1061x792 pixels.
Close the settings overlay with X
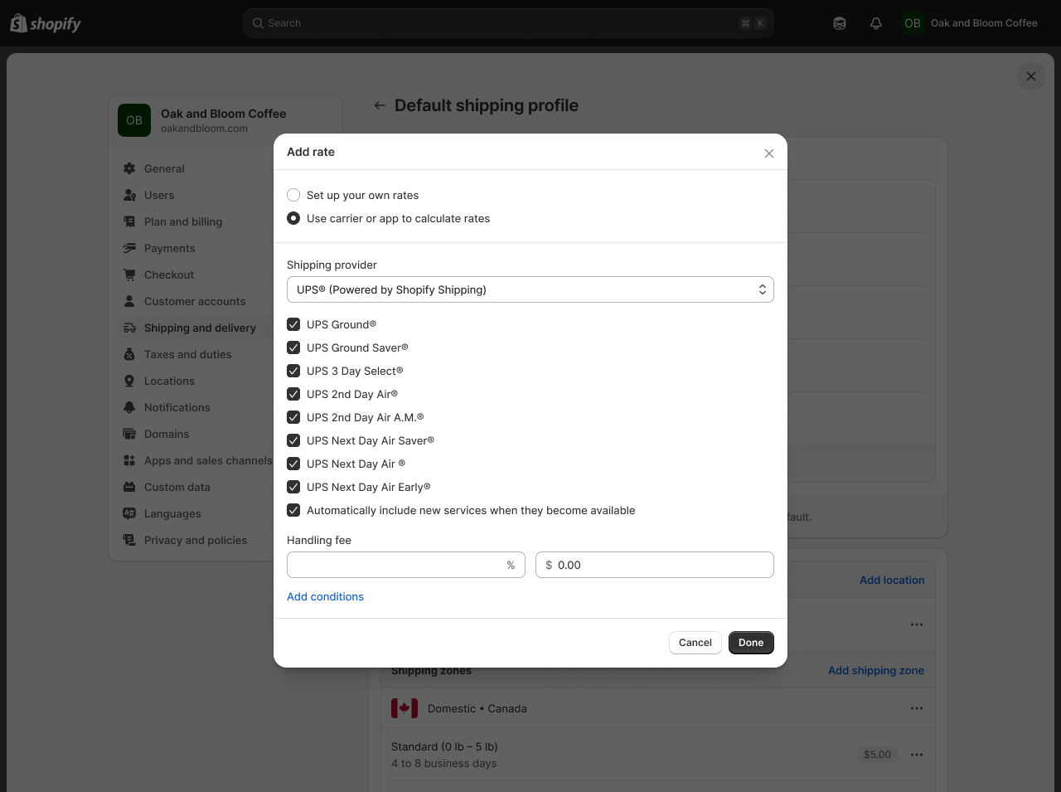pyautogui.click(x=1031, y=76)
